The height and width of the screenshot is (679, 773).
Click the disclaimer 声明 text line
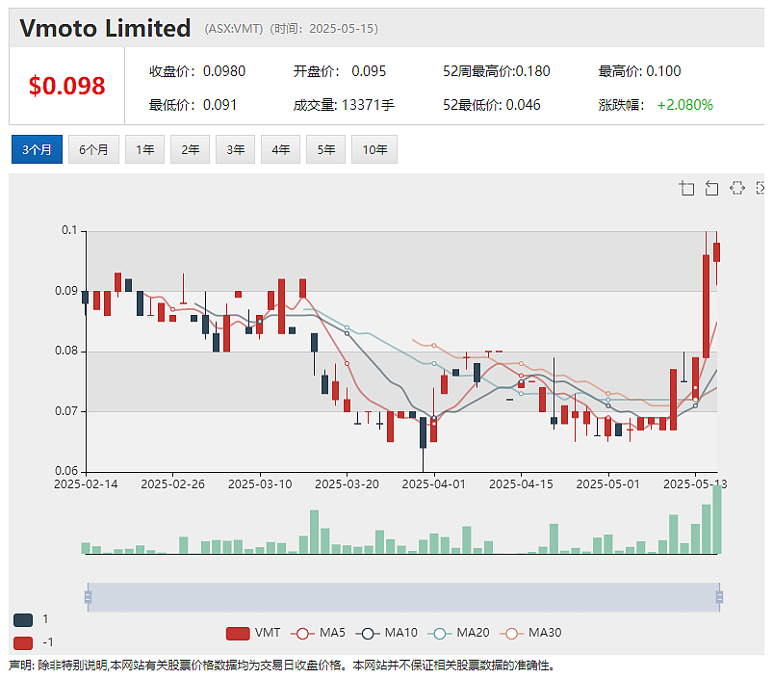[x=283, y=666]
